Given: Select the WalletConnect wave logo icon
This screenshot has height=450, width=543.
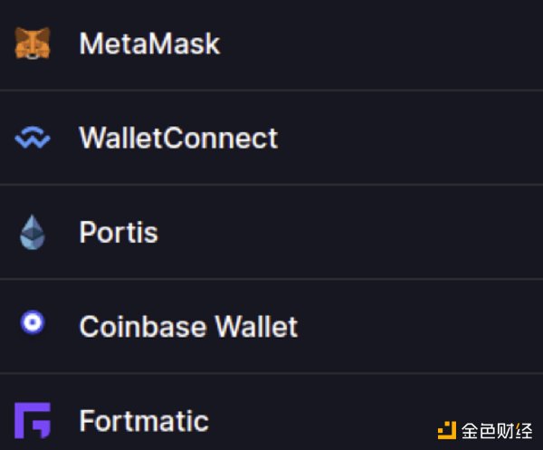Looking at the screenshot, I should point(33,138).
